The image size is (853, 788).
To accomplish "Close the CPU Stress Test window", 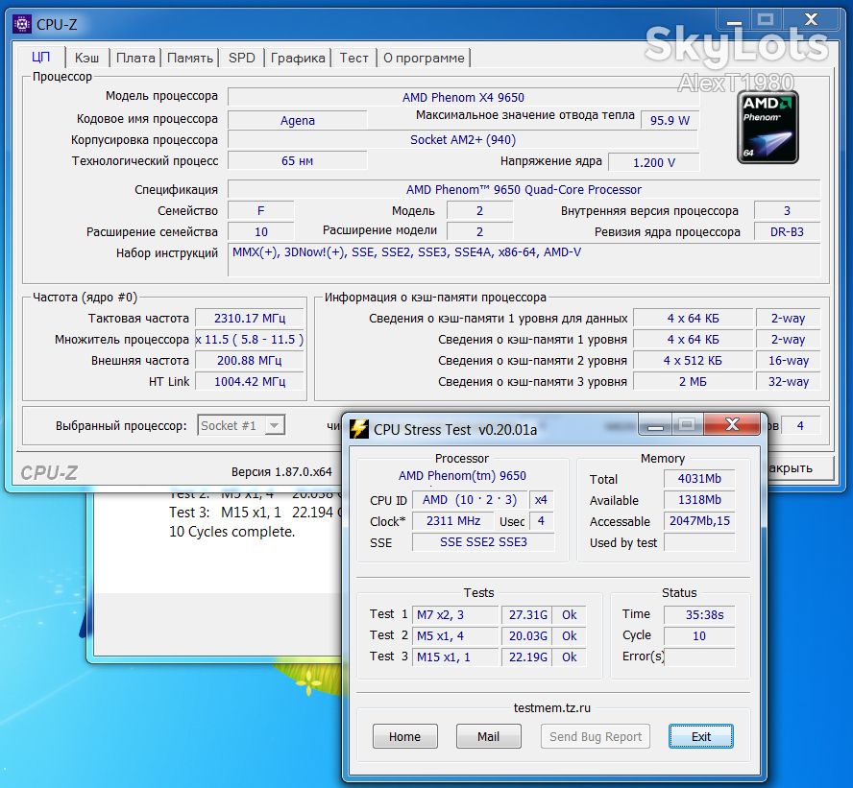I will [x=732, y=424].
